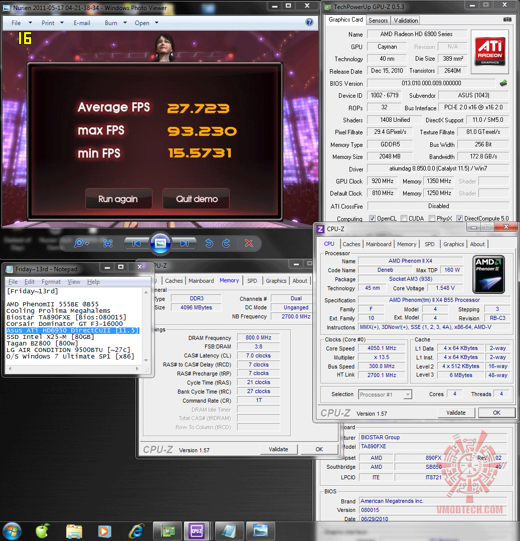Screen dimensions: 520x541
Task: Switch to the CPU-Z taskbar button
Action: tap(197, 531)
